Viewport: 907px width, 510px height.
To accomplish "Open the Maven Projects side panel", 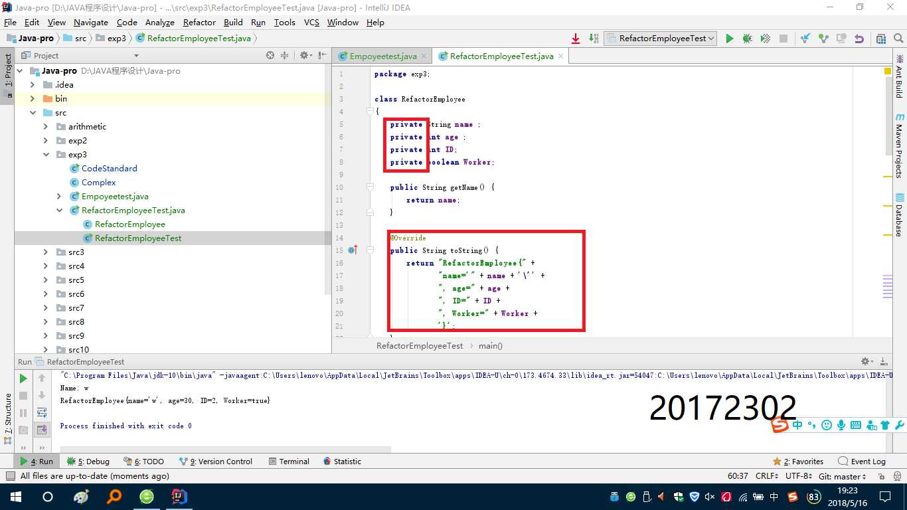I will click(899, 145).
